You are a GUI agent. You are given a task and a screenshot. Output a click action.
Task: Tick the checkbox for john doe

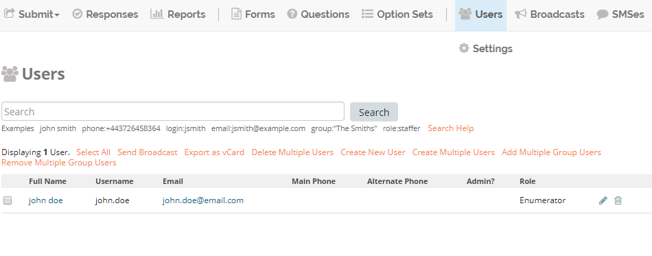pyautogui.click(x=8, y=200)
